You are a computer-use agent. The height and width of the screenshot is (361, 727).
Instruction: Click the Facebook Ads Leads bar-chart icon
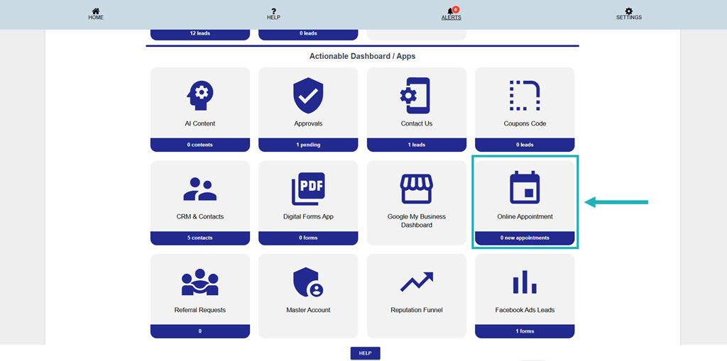(525, 282)
